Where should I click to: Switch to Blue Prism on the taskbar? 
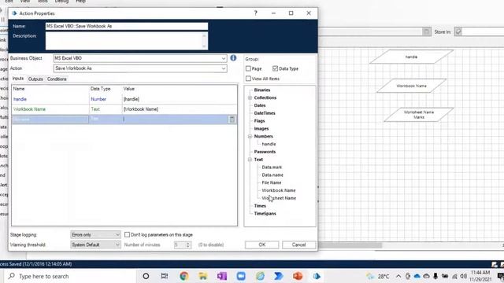click(317, 276)
